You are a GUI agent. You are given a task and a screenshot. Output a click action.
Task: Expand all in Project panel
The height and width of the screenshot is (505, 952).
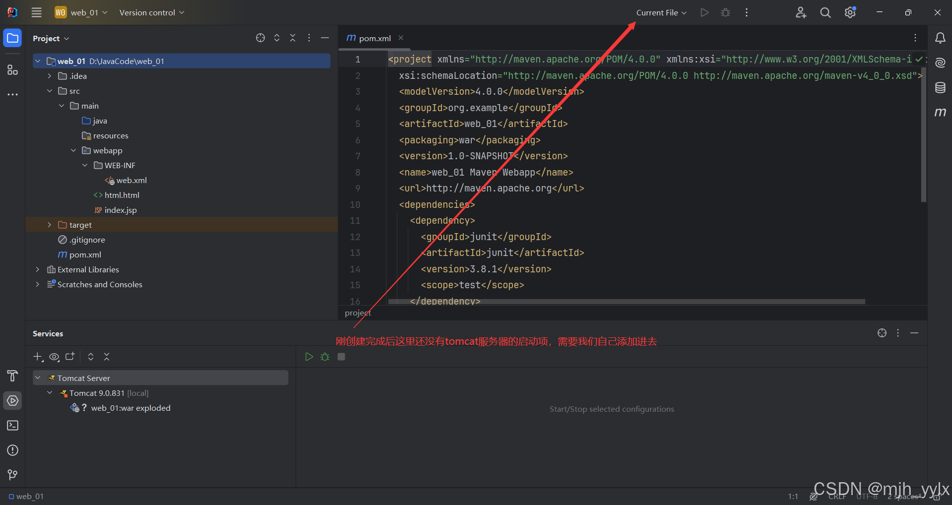(x=277, y=38)
